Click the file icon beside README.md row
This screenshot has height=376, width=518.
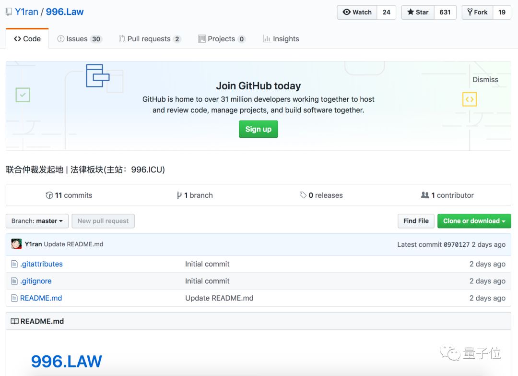click(x=14, y=298)
